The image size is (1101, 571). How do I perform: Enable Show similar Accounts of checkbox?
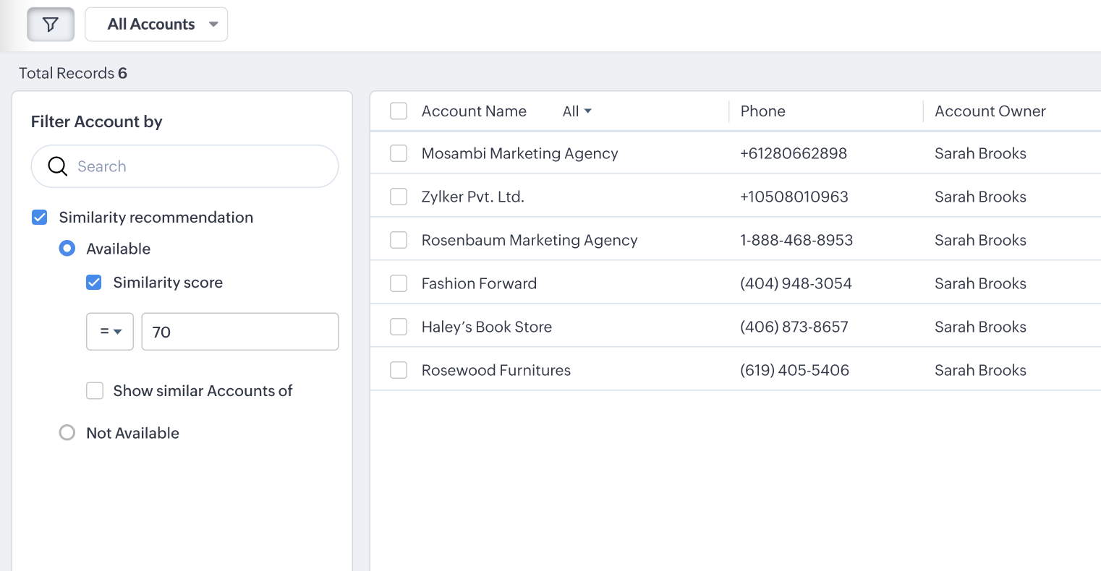pyautogui.click(x=95, y=391)
